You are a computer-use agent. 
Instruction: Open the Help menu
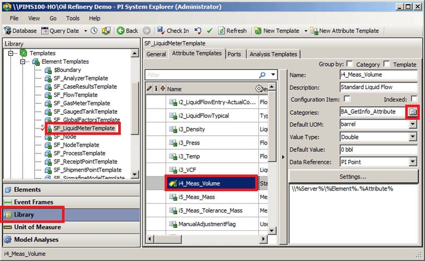(95, 18)
